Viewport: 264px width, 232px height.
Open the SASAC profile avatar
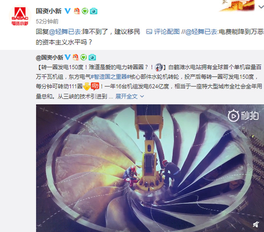pyautogui.click(x=20, y=16)
